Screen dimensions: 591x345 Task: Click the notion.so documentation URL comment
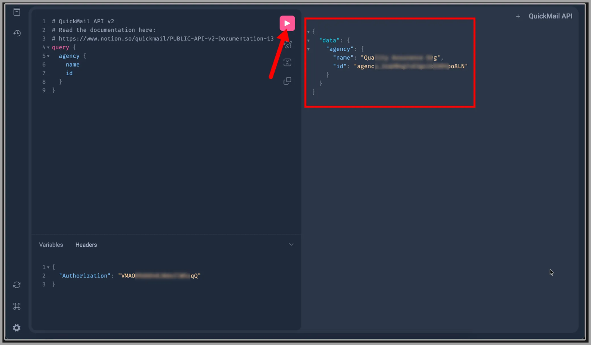pyautogui.click(x=163, y=38)
